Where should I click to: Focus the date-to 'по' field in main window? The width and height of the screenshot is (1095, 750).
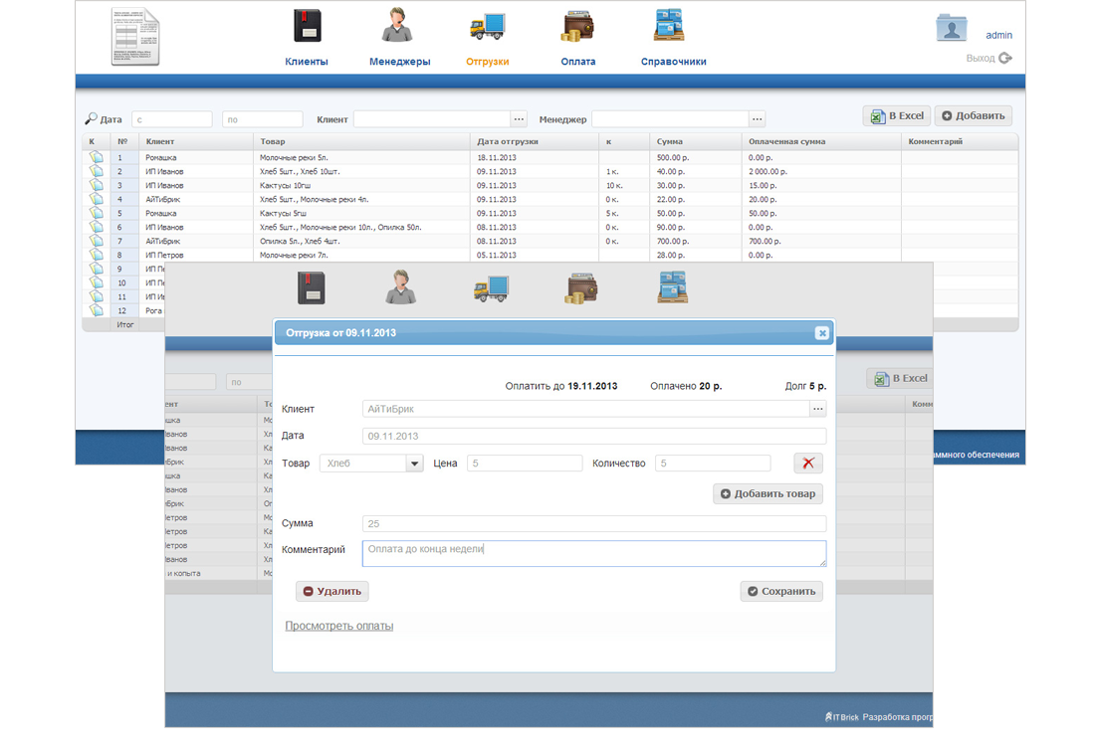pos(263,119)
